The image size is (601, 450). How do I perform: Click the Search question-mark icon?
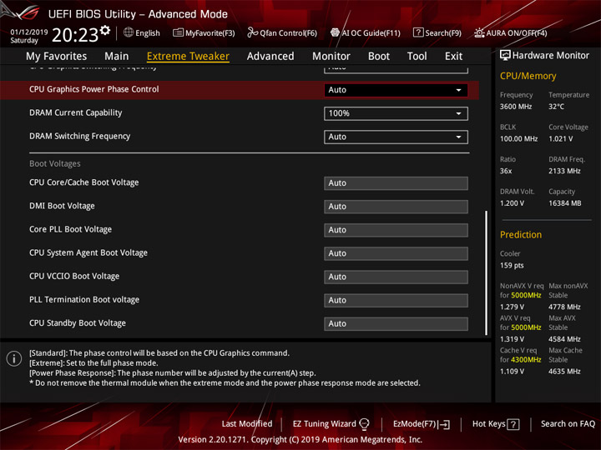click(418, 32)
